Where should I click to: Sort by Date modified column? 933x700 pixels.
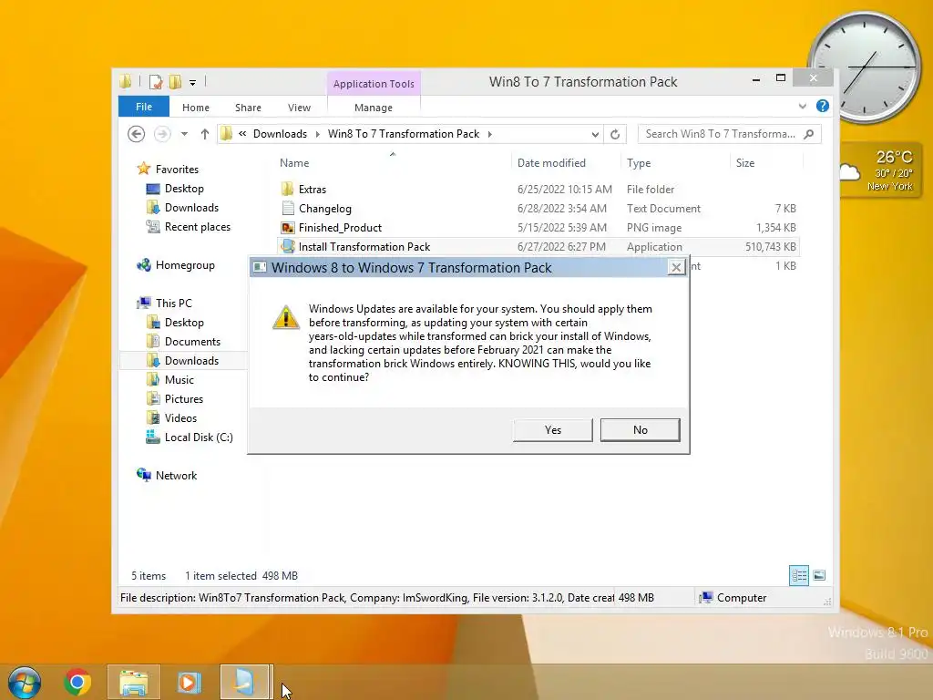point(551,163)
